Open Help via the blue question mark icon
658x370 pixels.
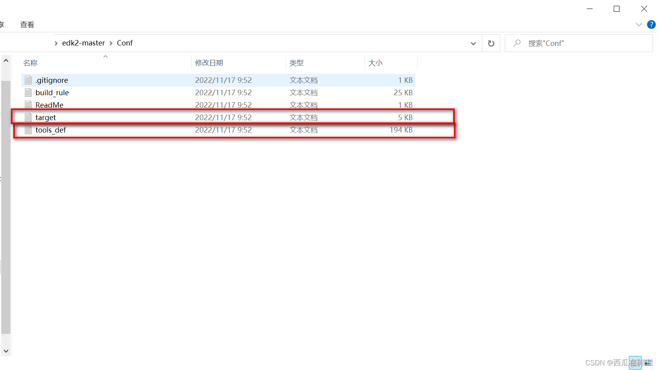coord(651,24)
